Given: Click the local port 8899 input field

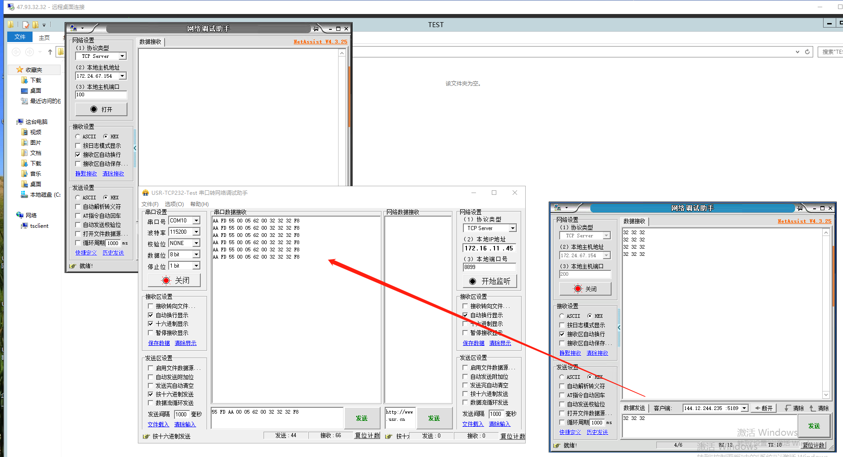Looking at the screenshot, I should (489, 267).
